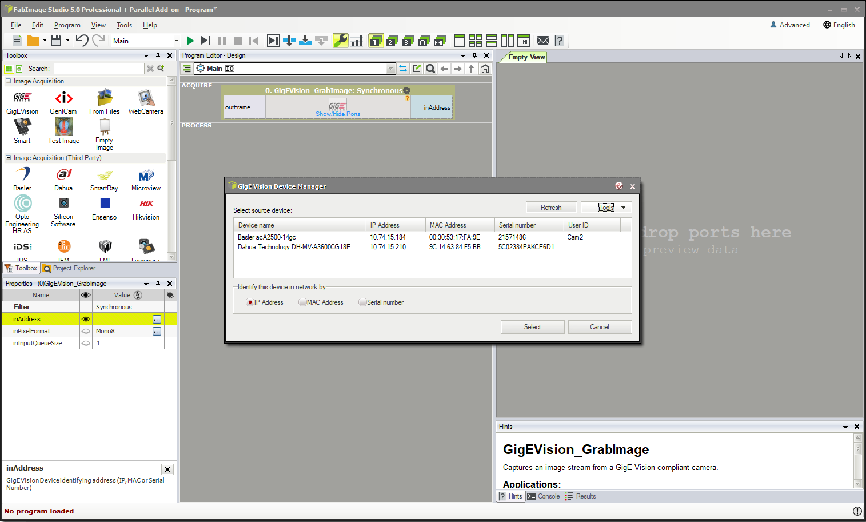
Task: Open the inAddress value editor ellipsis
Action: click(157, 319)
